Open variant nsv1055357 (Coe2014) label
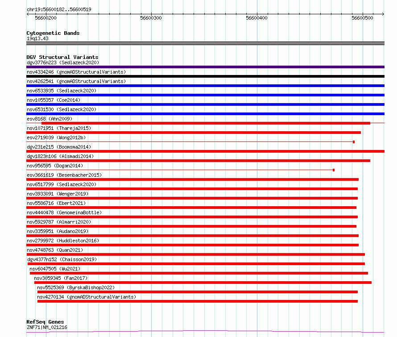This screenshot has width=397, height=337. pyautogui.click(x=54, y=100)
